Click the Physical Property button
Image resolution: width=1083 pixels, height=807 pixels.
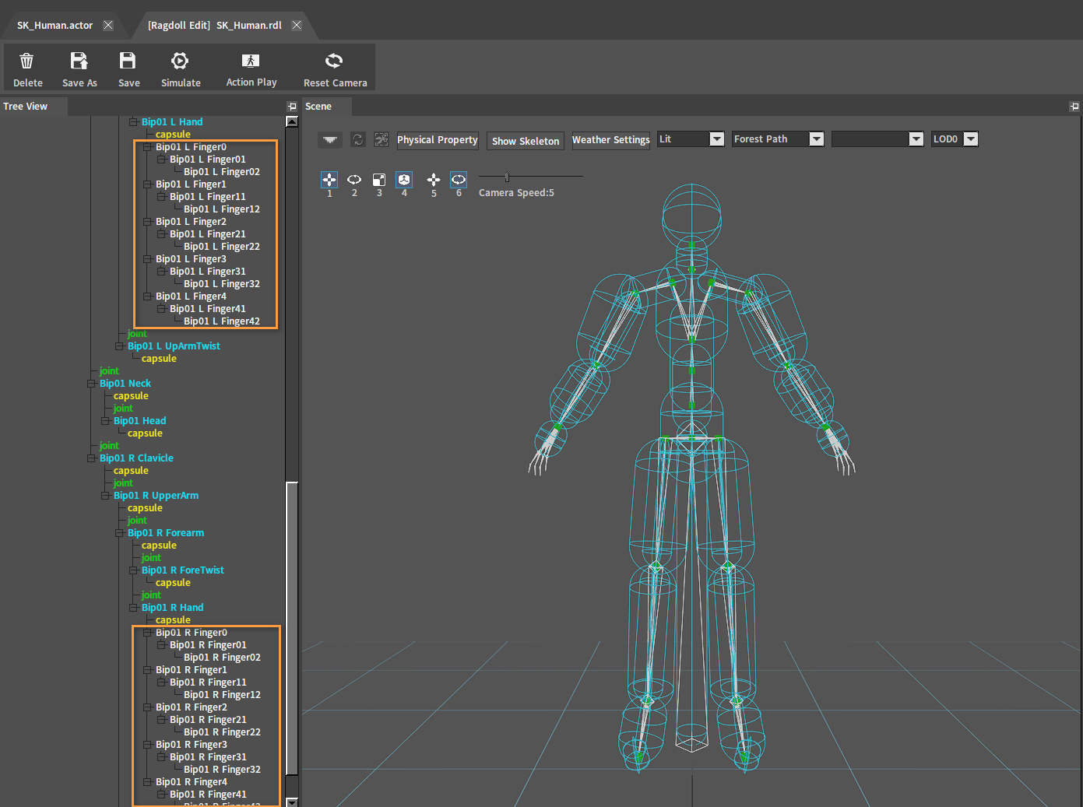click(438, 140)
